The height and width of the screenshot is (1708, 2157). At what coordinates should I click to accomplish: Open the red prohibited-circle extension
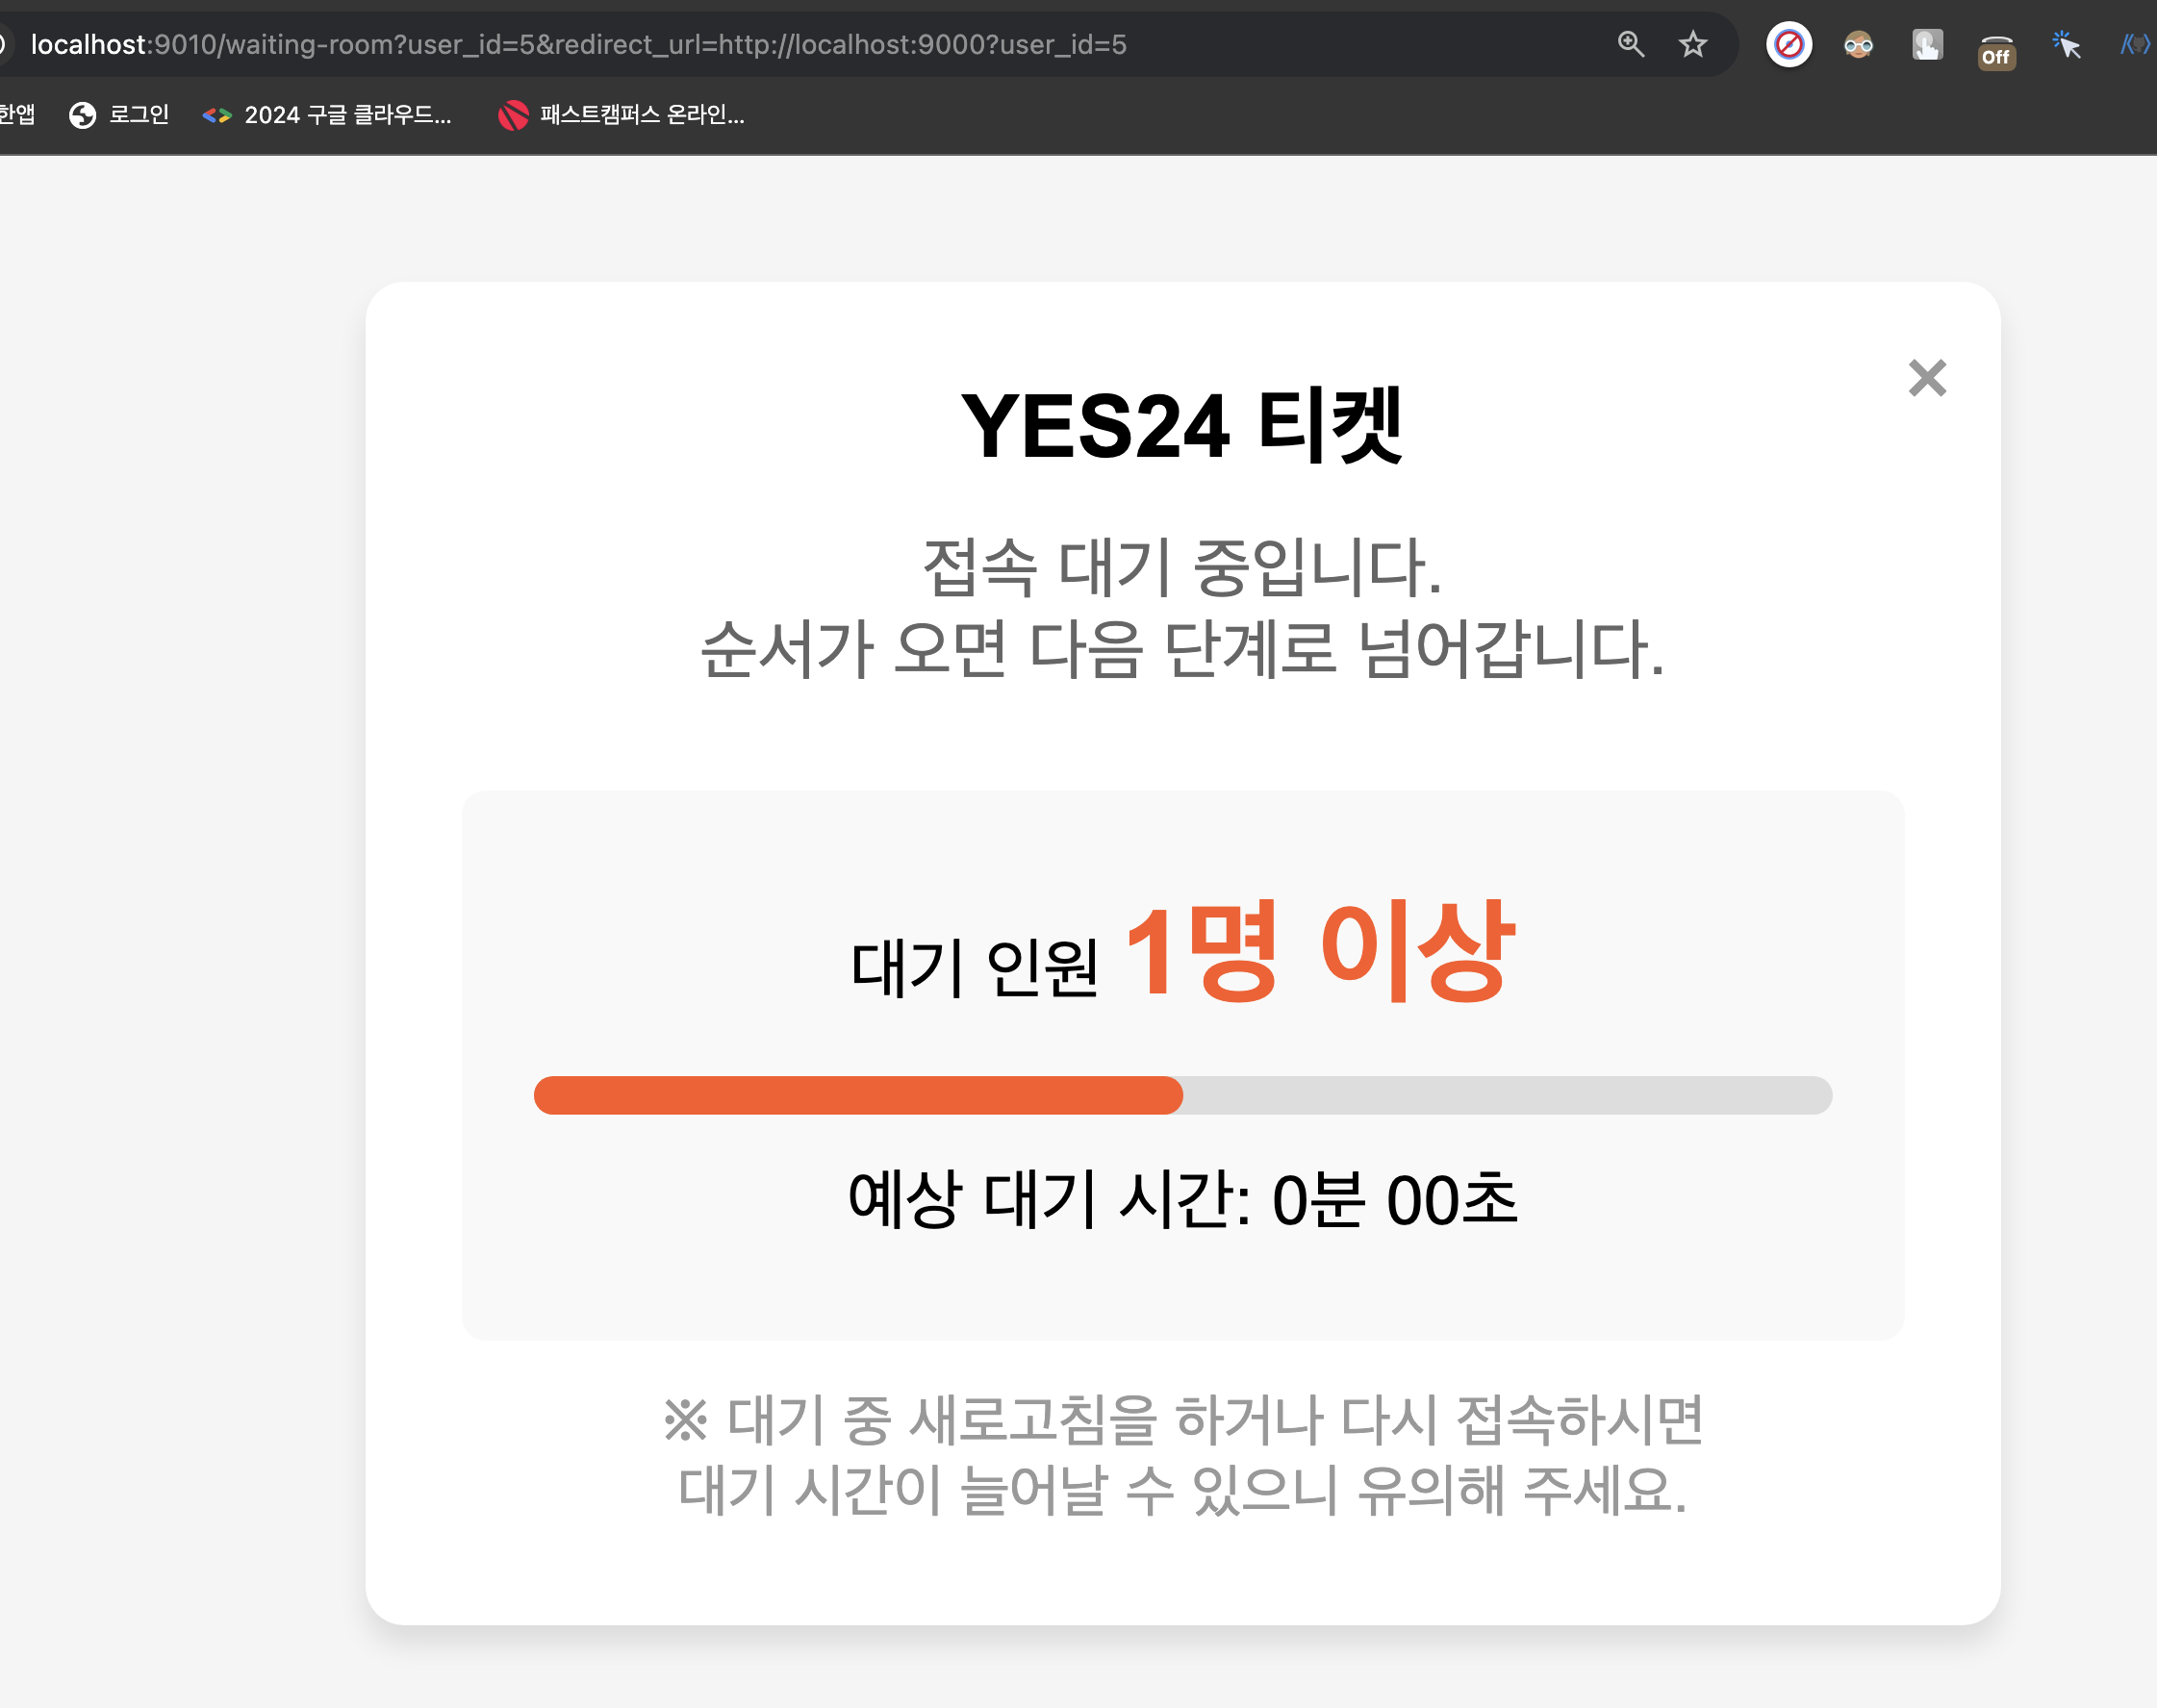click(1789, 44)
